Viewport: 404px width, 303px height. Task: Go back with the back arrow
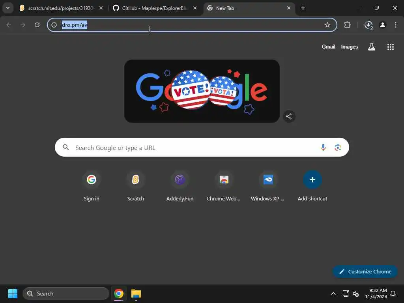[x=9, y=25]
